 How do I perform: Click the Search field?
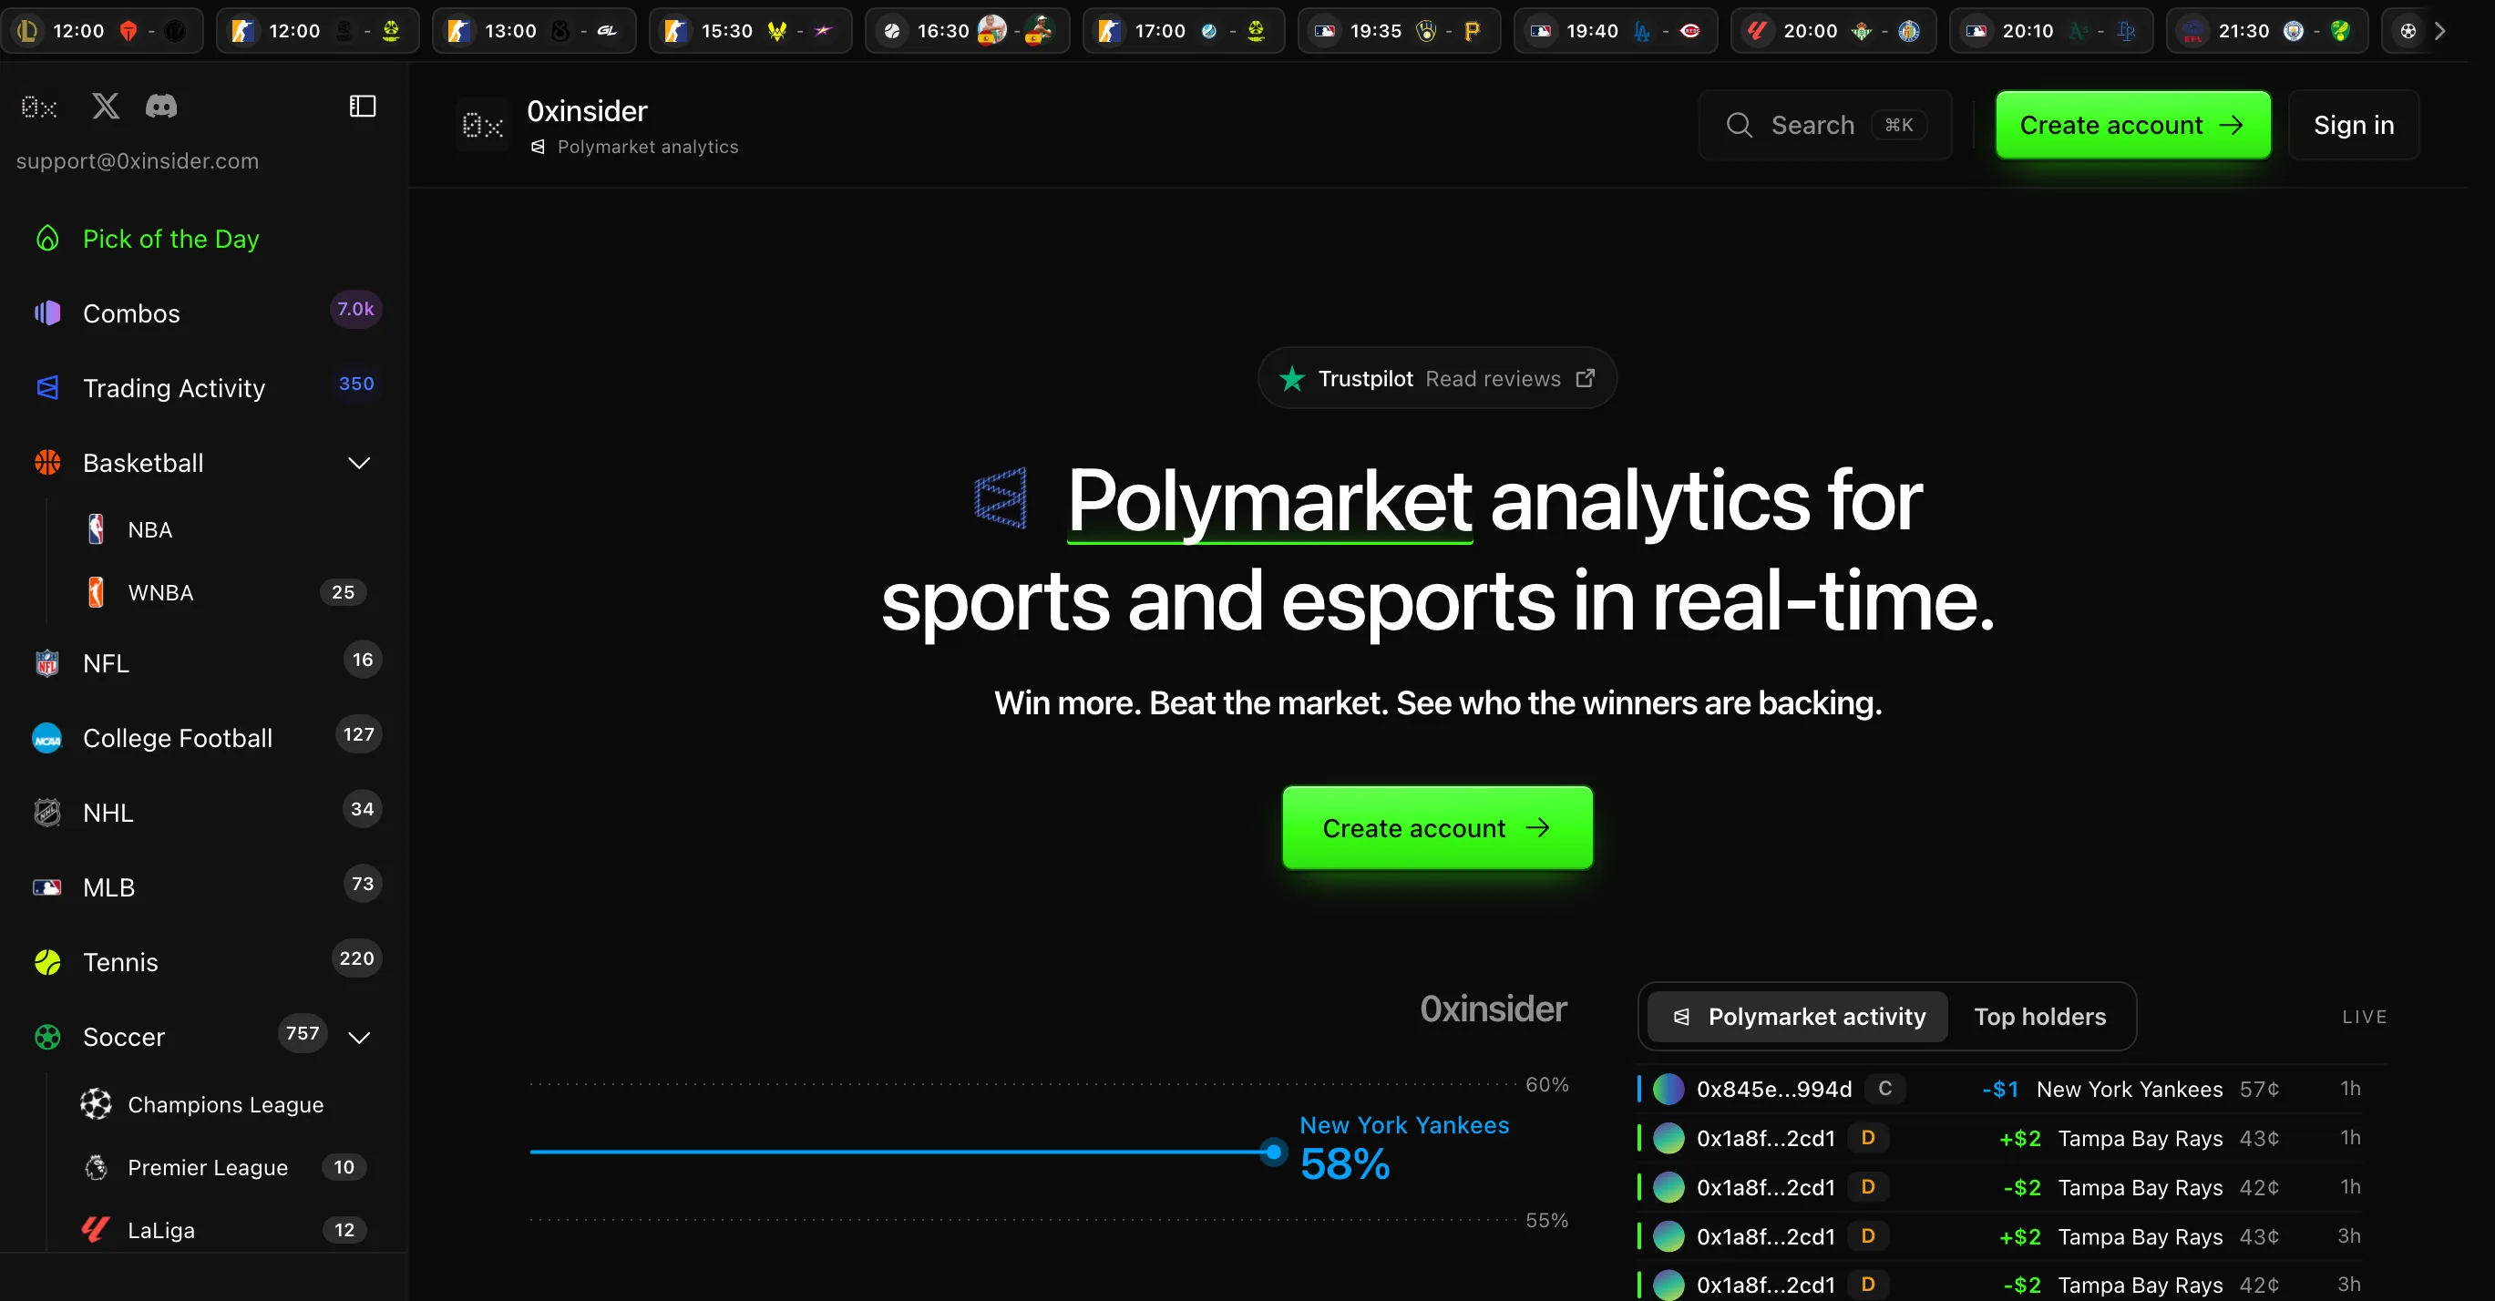coord(1824,125)
